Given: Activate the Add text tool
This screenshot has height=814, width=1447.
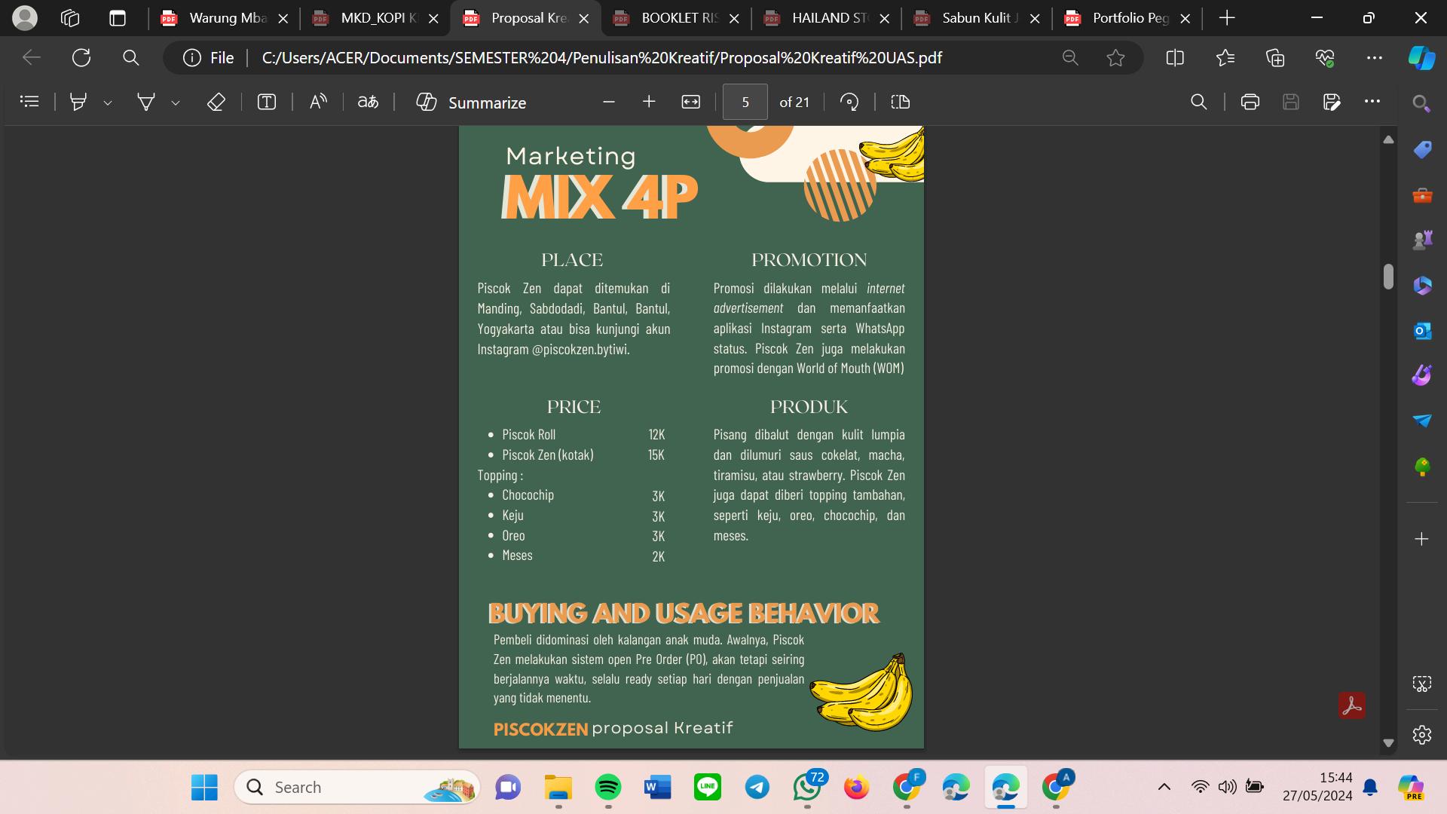Looking at the screenshot, I should 267,102.
